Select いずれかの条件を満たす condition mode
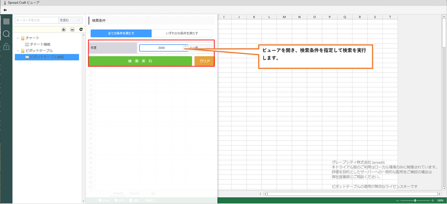The width and height of the screenshot is (447, 204). (182, 33)
